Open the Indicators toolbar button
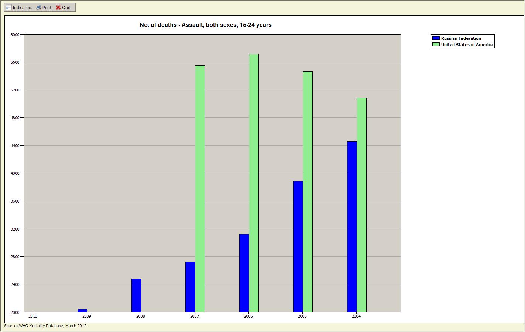525x332 pixels. click(x=19, y=7)
